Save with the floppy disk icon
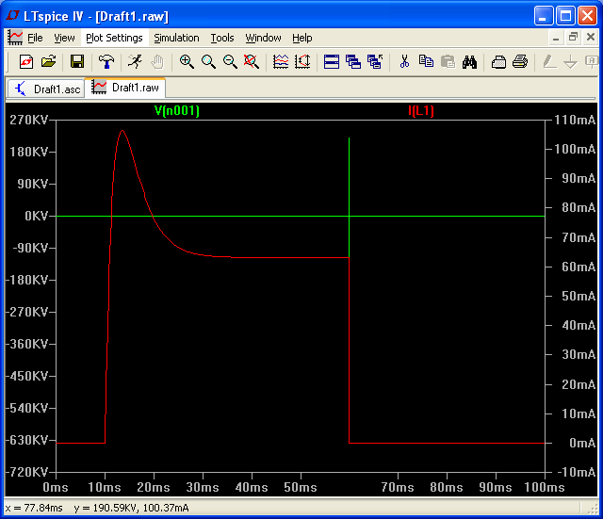The width and height of the screenshot is (603, 519). click(77, 61)
